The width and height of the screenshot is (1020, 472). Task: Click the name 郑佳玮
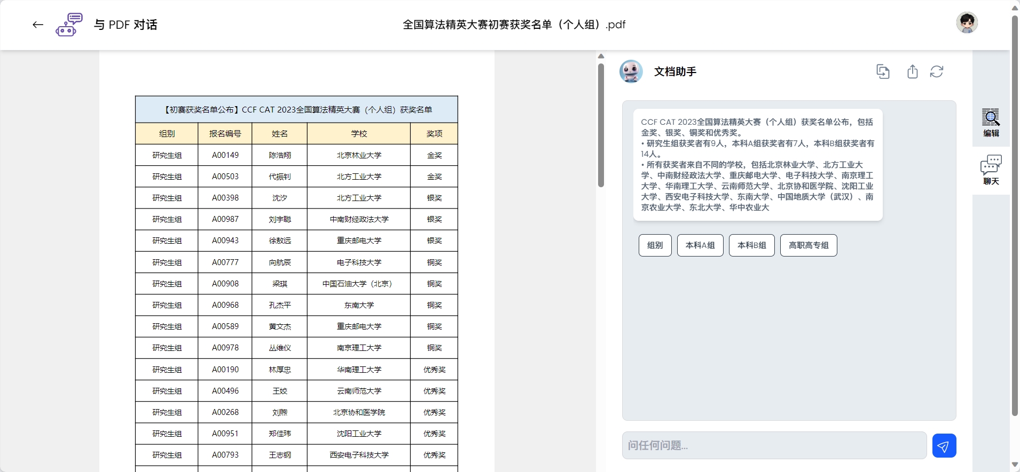click(x=280, y=434)
